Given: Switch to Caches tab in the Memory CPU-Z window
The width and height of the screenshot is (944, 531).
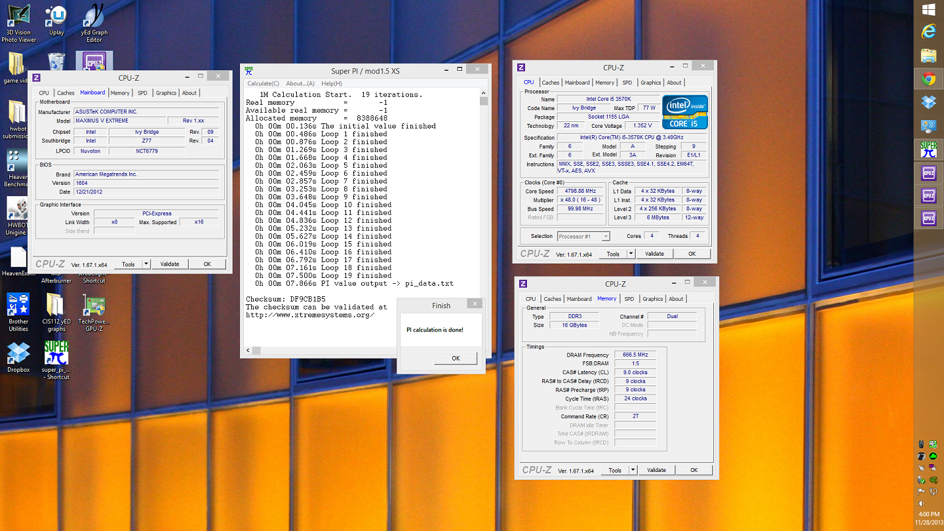Looking at the screenshot, I should pos(552,299).
